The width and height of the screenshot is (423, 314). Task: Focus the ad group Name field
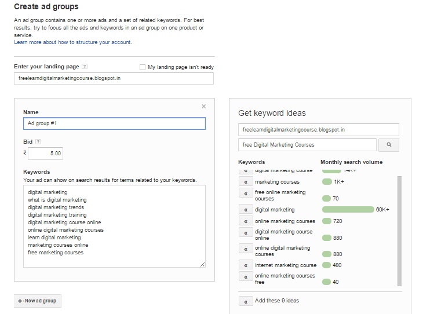[114, 123]
